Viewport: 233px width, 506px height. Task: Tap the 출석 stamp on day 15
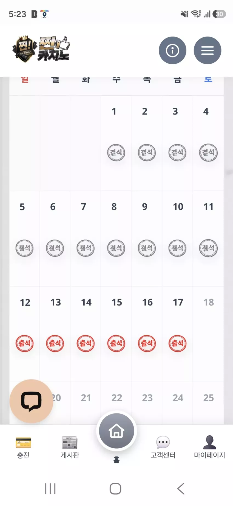pyautogui.click(x=116, y=343)
